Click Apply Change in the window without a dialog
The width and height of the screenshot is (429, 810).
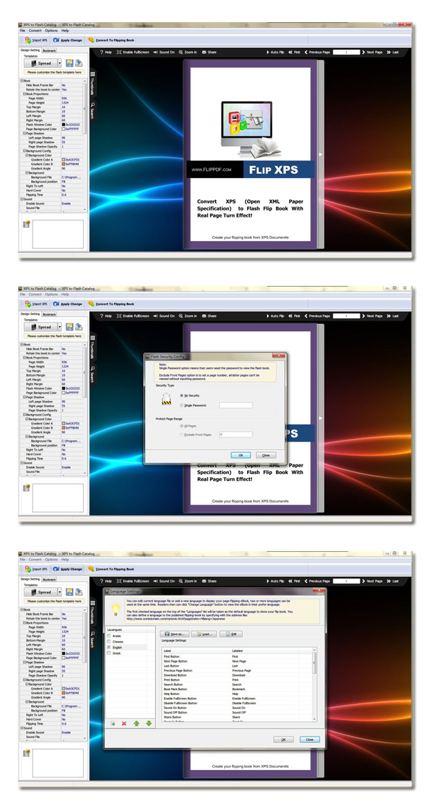pos(68,39)
